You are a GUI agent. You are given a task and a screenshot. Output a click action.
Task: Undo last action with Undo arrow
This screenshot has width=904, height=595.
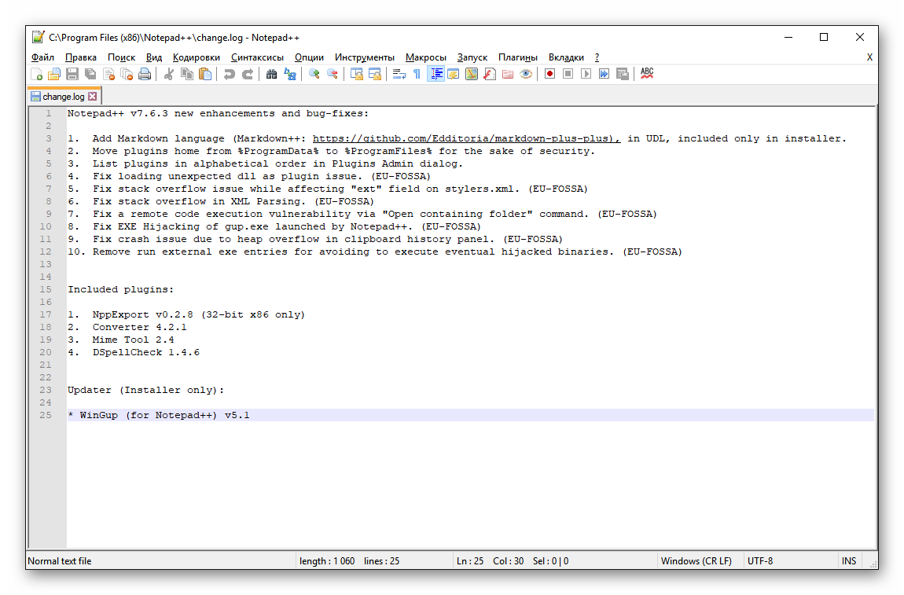230,74
